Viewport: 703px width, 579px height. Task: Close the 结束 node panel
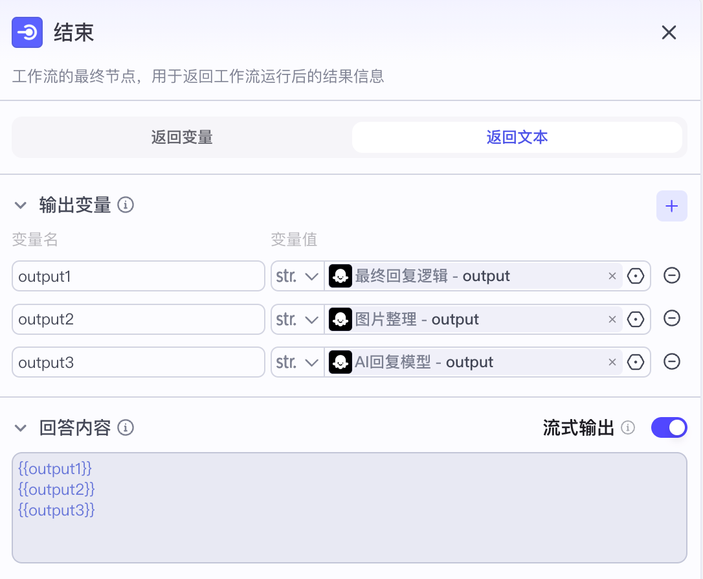[669, 32]
